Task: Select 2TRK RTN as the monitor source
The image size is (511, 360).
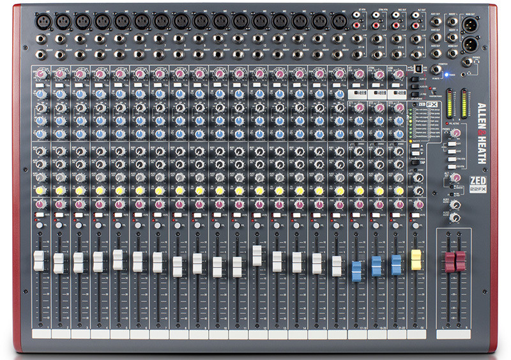Action: (452, 159)
